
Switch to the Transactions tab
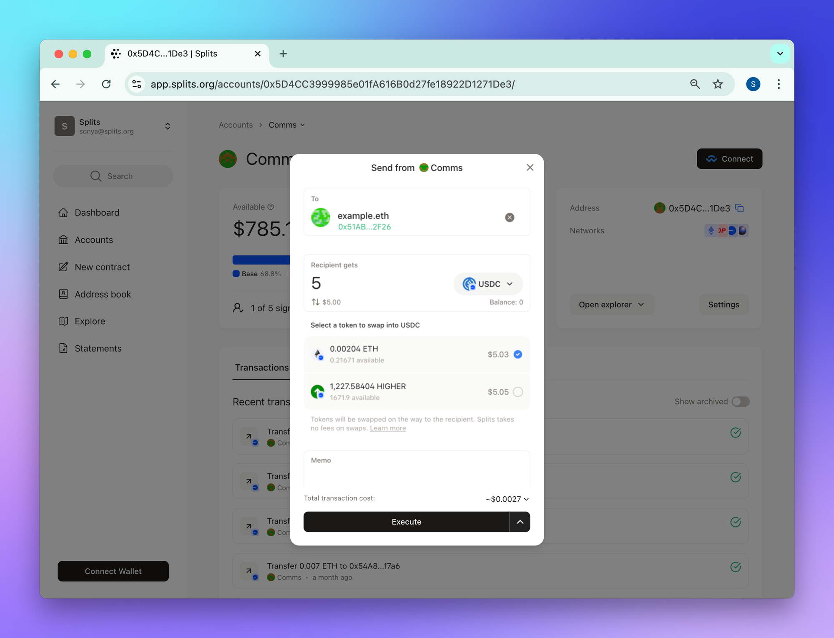tap(261, 368)
